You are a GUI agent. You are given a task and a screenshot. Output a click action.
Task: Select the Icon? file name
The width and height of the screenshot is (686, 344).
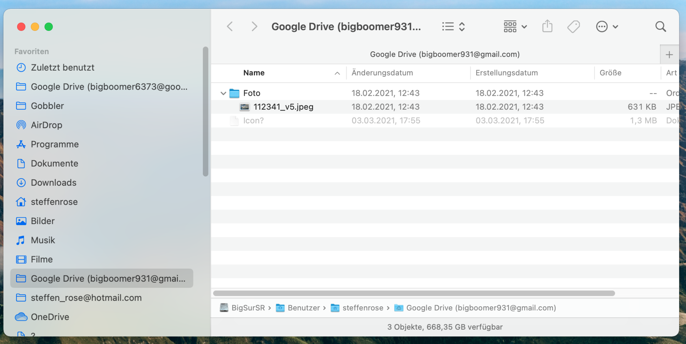click(253, 121)
